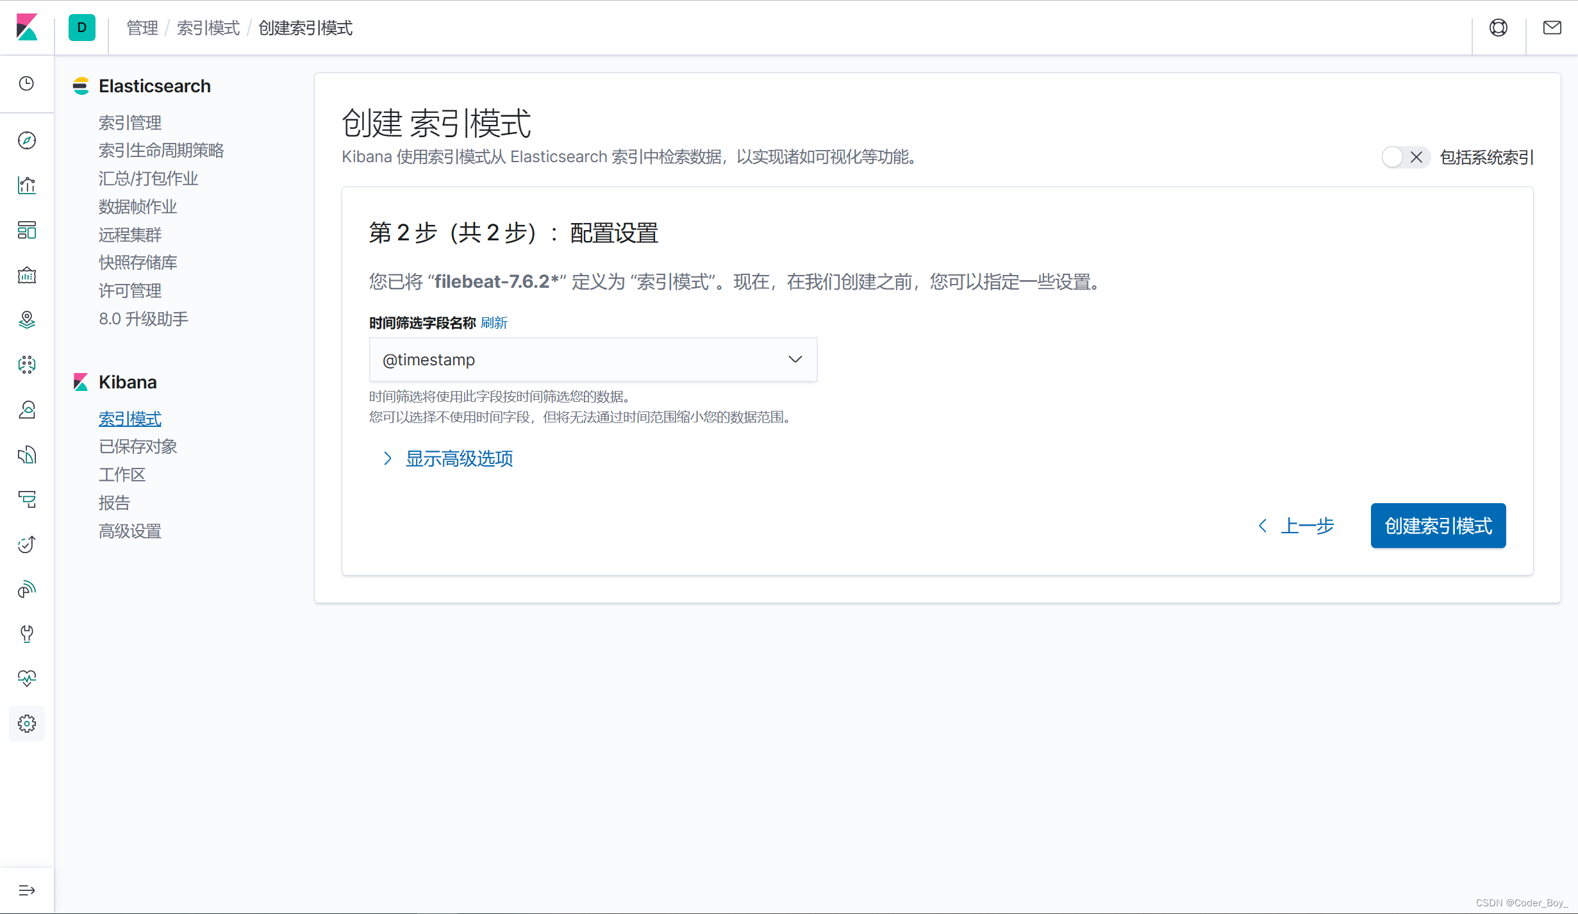The image size is (1578, 914).
Task: Collapse the navigation with bottom arrow
Action: click(27, 890)
